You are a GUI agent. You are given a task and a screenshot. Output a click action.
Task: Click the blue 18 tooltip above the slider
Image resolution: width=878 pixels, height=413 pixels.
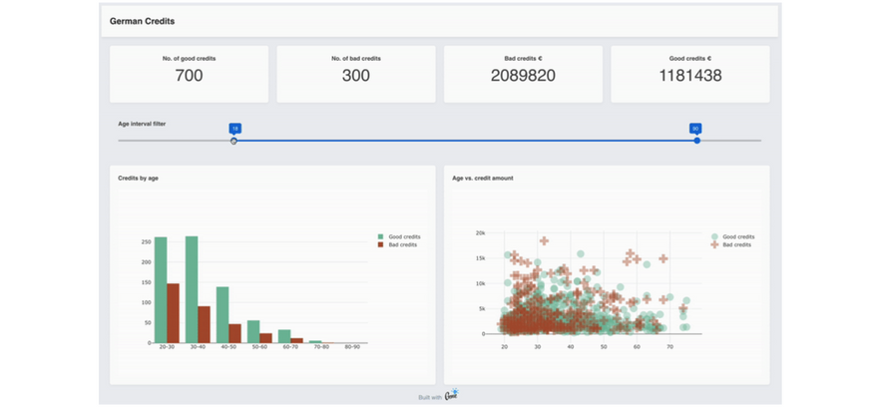click(234, 129)
